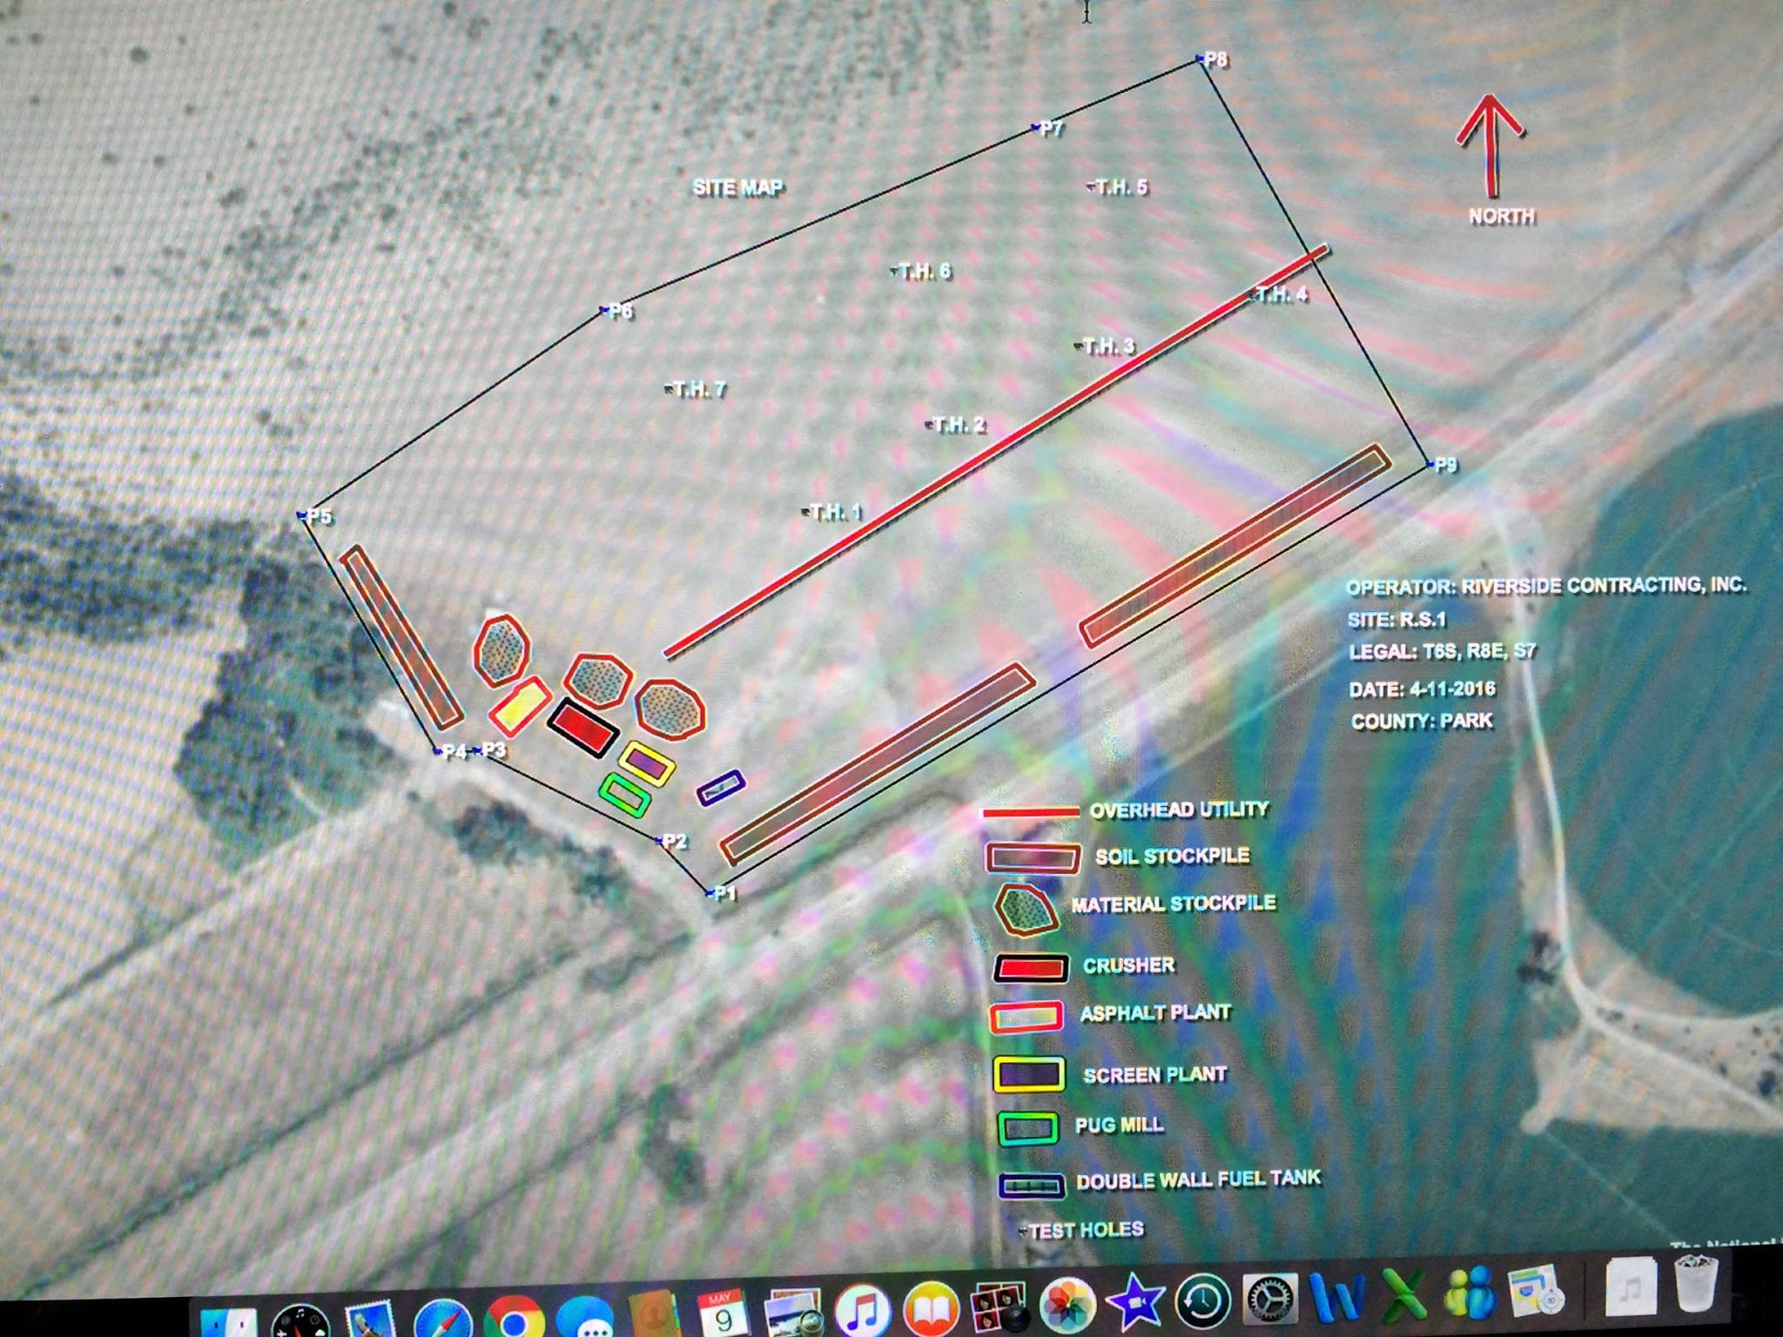Click the DOUBLE WALL FUEL TANK label
1783x1337 pixels.
[1198, 1181]
